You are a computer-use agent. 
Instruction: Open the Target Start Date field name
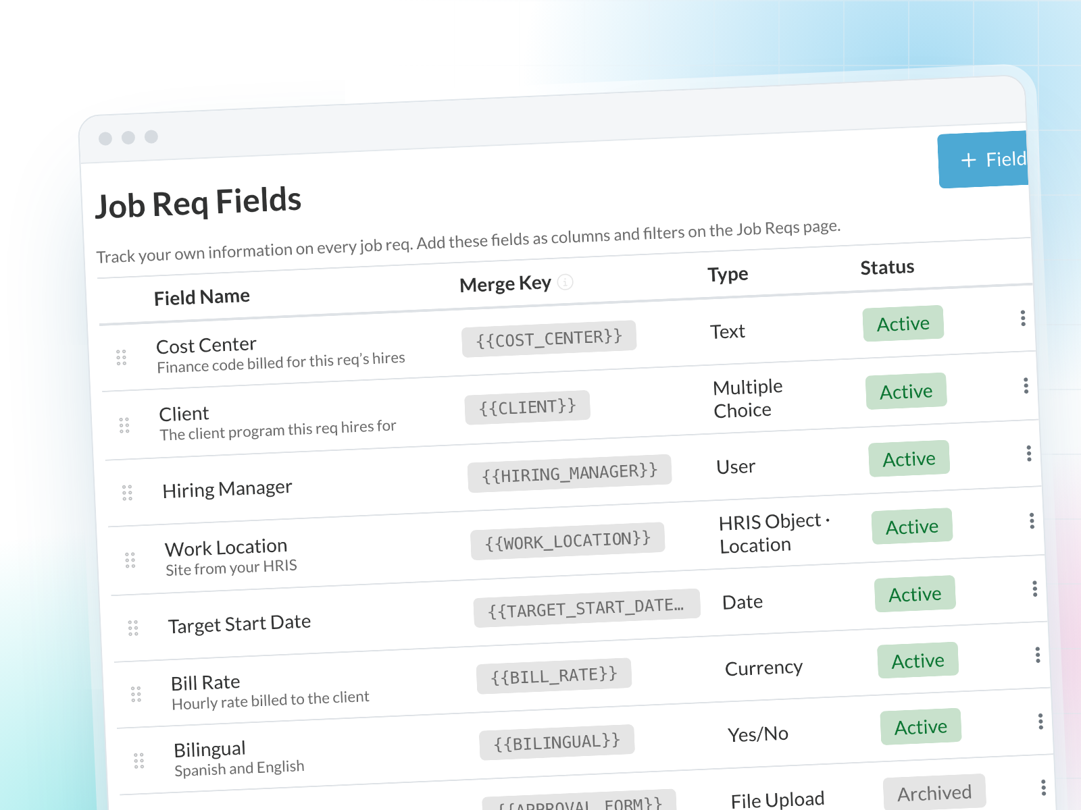pos(240,624)
